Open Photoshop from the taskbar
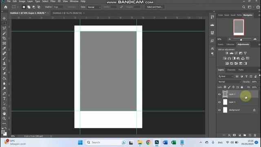 click(x=157, y=143)
